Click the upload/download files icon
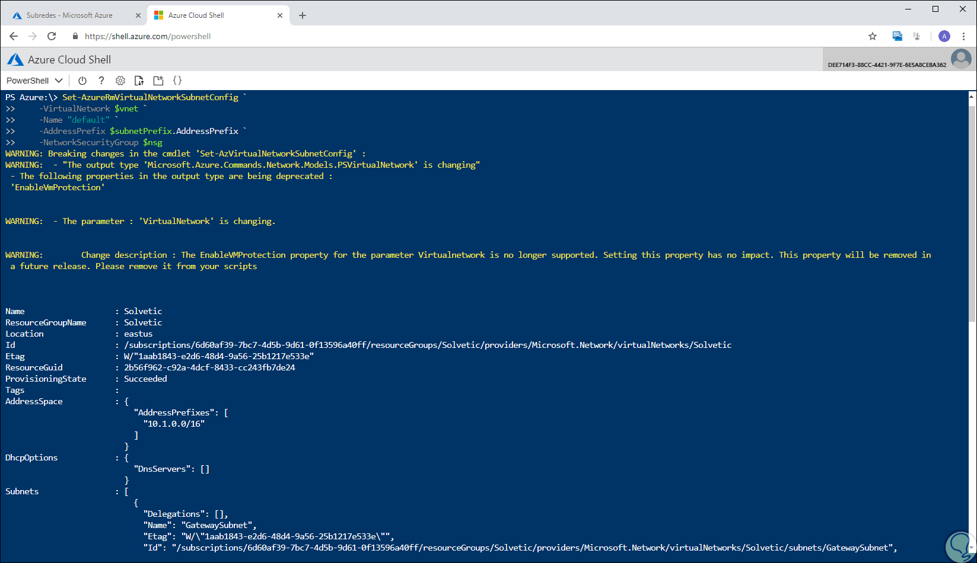 (x=139, y=81)
